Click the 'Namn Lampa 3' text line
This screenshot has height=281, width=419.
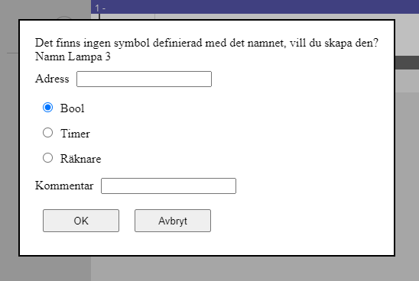coord(73,57)
